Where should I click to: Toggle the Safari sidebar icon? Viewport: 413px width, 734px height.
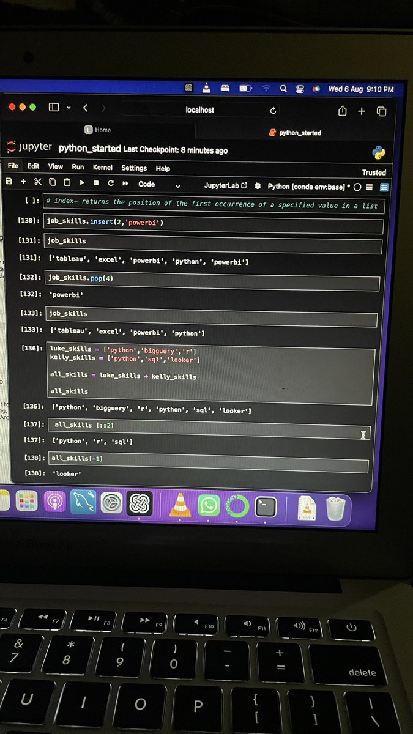54,107
